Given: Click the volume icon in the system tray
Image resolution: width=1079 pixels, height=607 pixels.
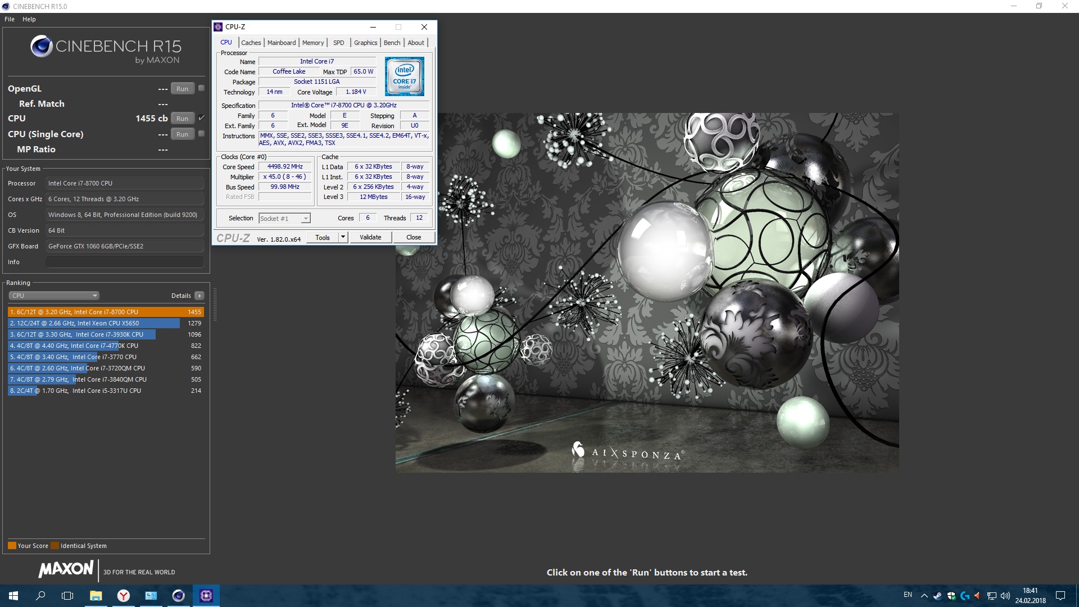Looking at the screenshot, I should click(x=1005, y=596).
